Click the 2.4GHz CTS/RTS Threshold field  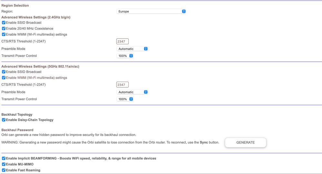[122, 41]
